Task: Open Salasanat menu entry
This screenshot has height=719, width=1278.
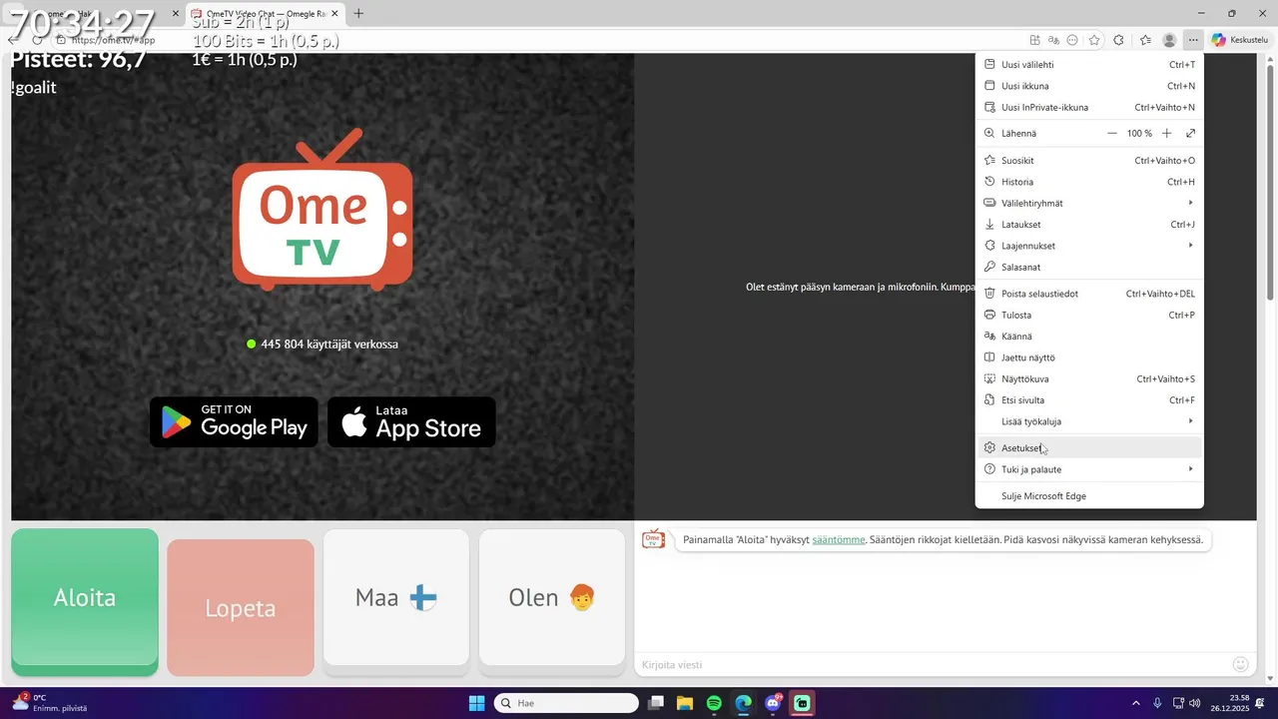Action: coord(1089,268)
